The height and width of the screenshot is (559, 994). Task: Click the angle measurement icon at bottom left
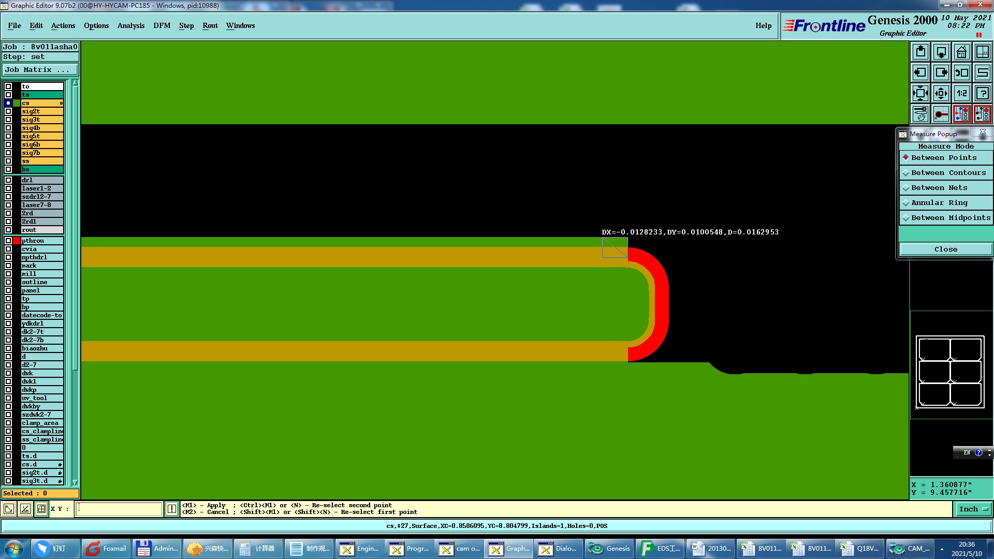[25, 509]
